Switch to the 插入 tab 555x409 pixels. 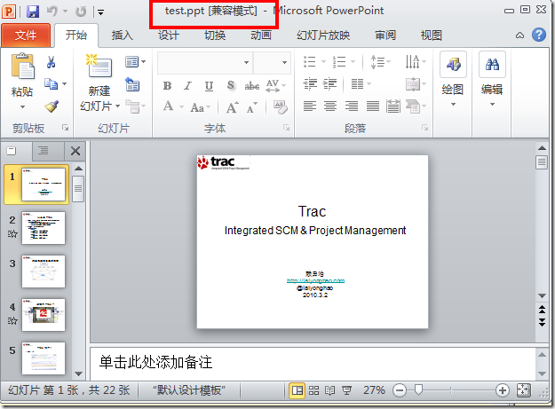[123, 35]
